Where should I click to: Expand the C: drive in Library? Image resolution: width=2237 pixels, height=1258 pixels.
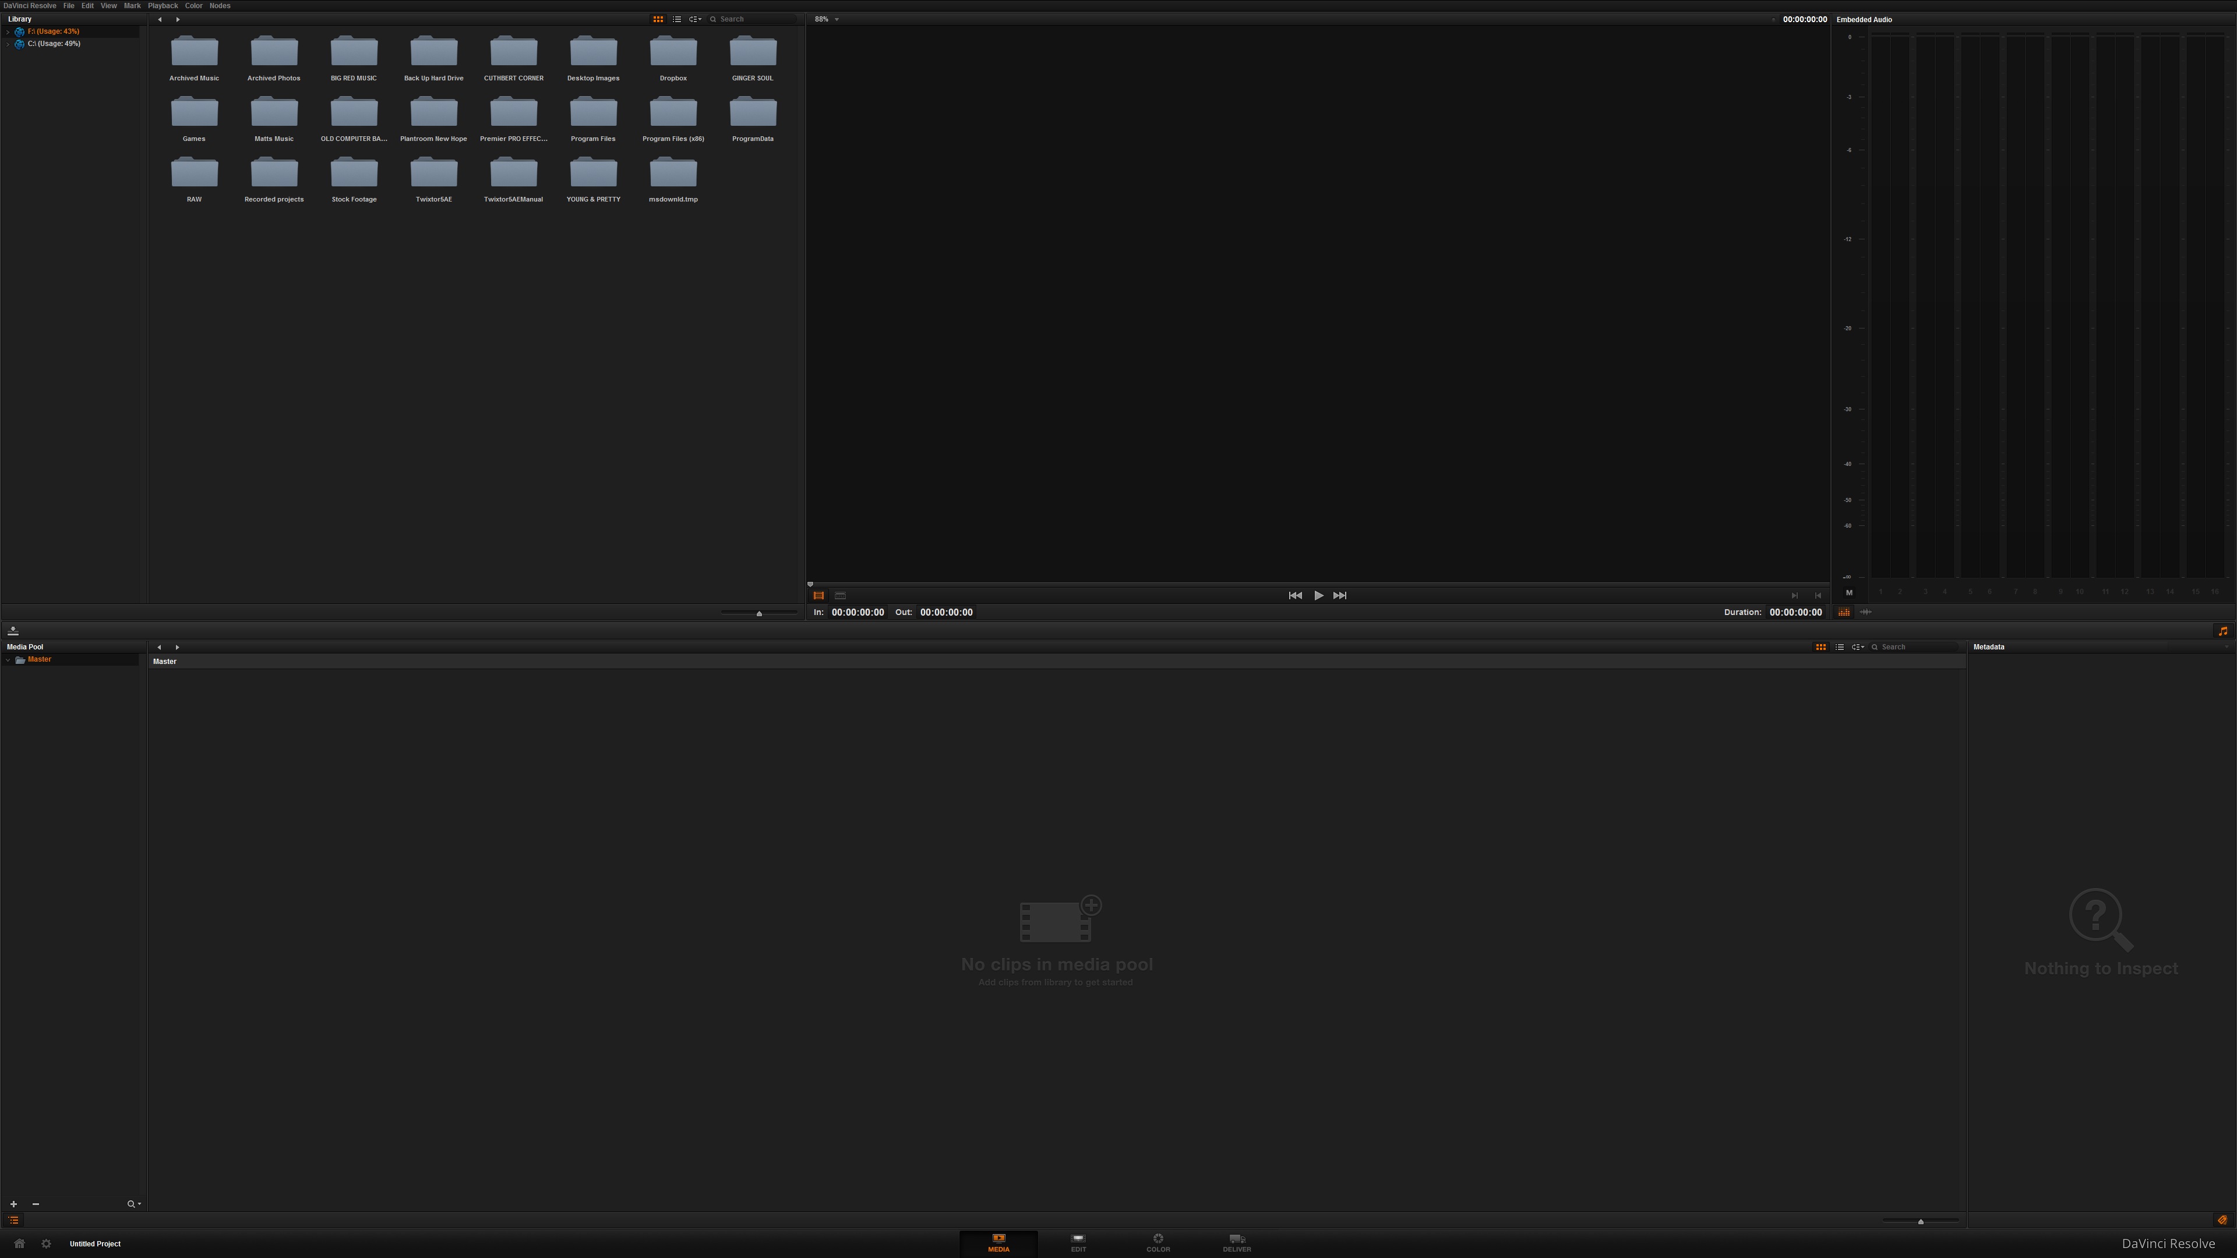tap(7, 44)
